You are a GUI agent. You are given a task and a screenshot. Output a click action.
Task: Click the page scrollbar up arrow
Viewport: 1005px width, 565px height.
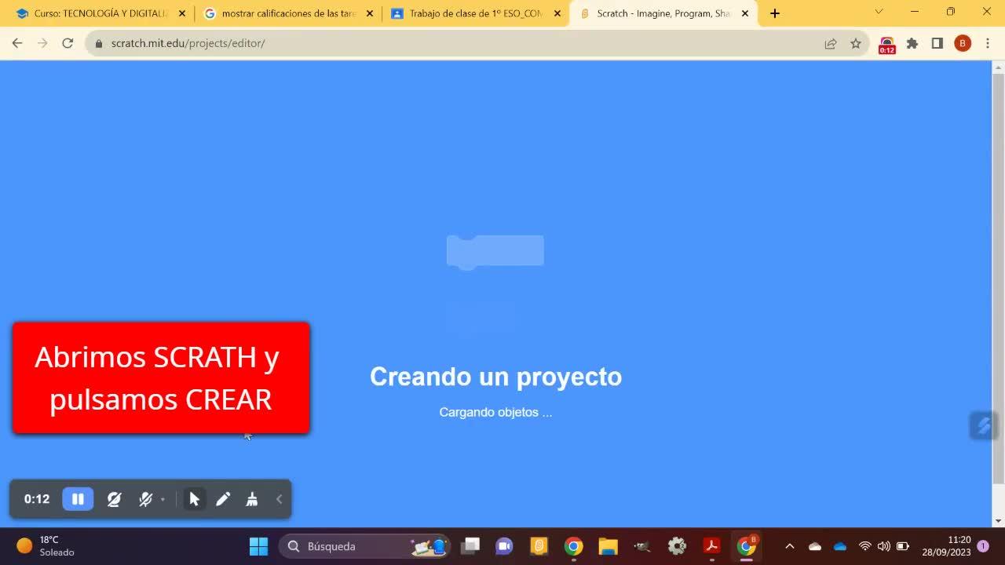point(999,66)
